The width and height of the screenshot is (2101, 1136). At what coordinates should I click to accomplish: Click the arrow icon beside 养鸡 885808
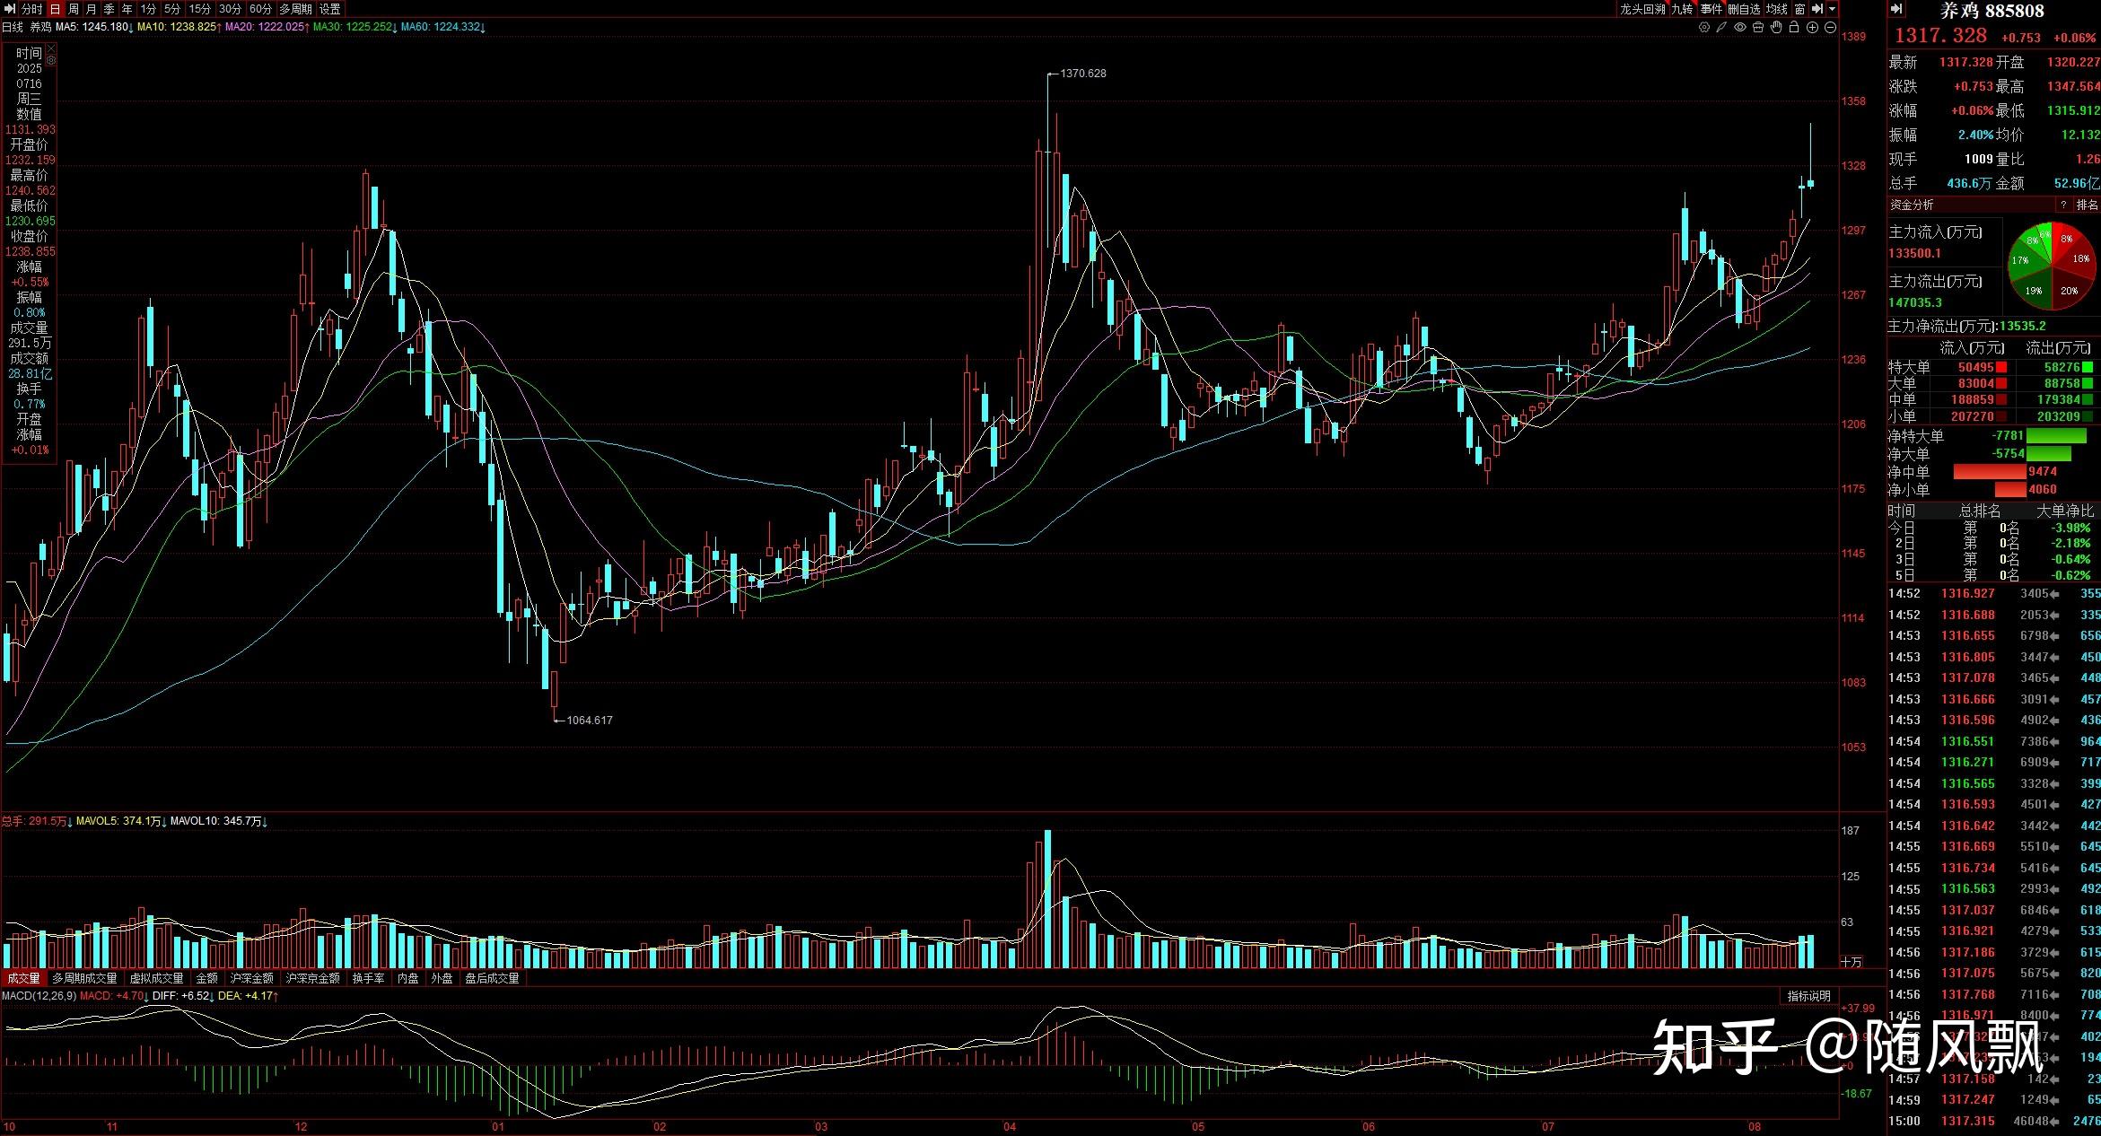1896,9
